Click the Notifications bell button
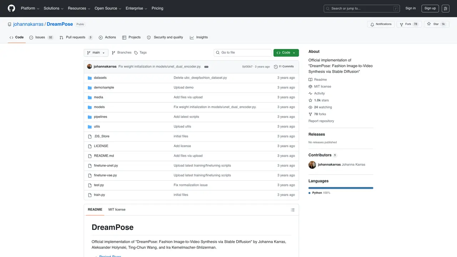The height and width of the screenshot is (257, 457). (x=381, y=24)
